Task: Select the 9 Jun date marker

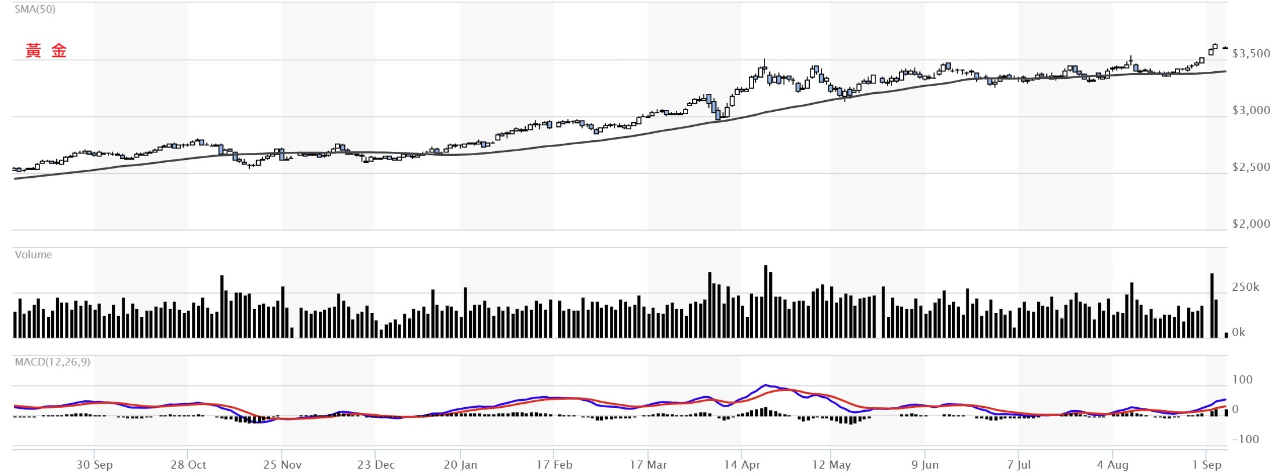Action: (x=925, y=465)
